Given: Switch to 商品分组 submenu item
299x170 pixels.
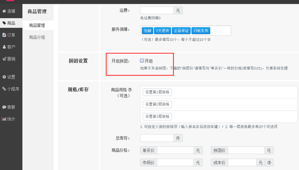Looking at the screenshot, I should (37, 37).
